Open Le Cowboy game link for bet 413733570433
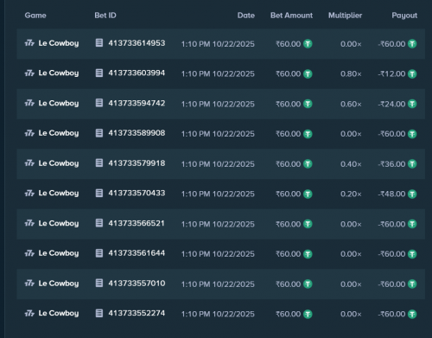Image resolution: width=432 pixels, height=338 pixels. click(x=59, y=193)
